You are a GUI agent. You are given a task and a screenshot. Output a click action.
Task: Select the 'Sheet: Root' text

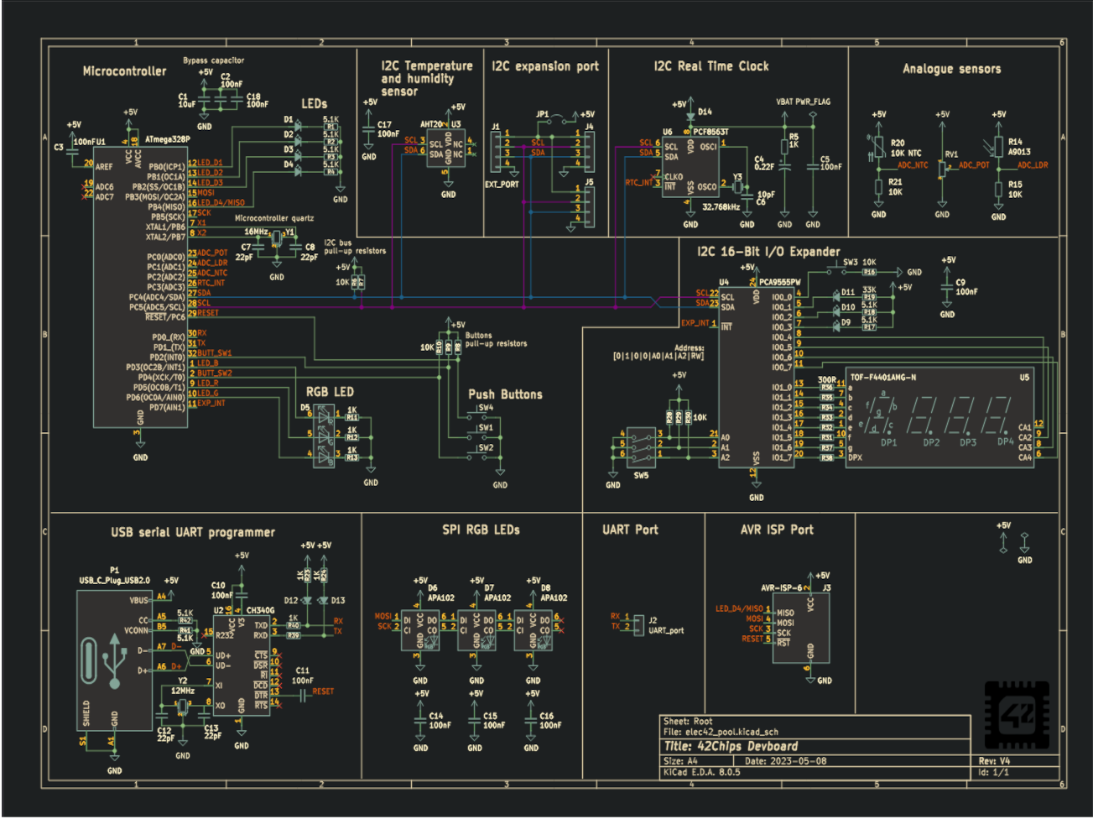pos(688,722)
